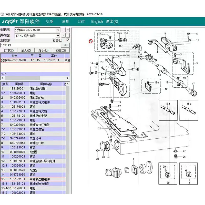Screen dimensions: 205x205
Task: Click the plus stepper beside page dropdown
Action: point(68,35)
